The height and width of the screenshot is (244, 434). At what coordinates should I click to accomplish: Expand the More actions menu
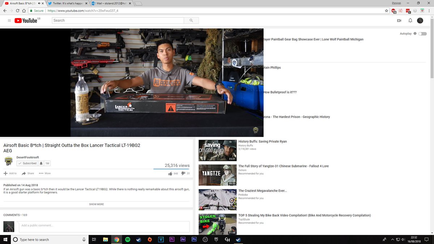click(x=45, y=174)
